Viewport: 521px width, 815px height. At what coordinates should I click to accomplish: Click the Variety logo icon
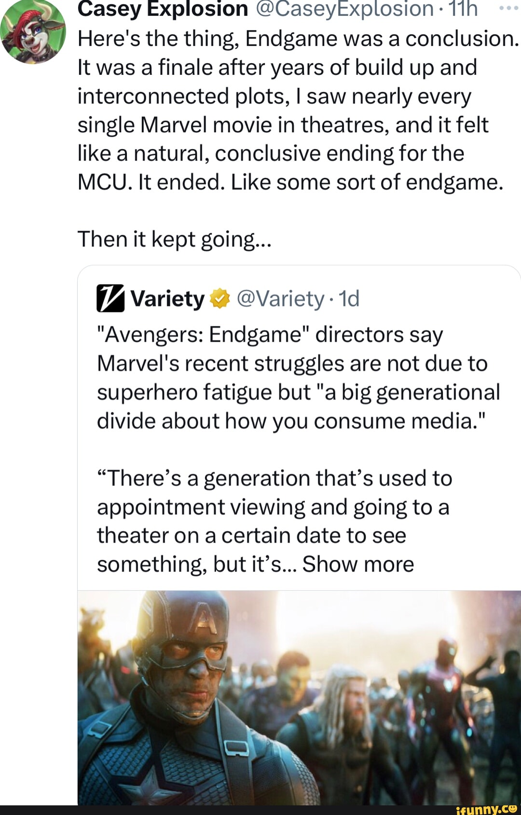click(x=110, y=299)
